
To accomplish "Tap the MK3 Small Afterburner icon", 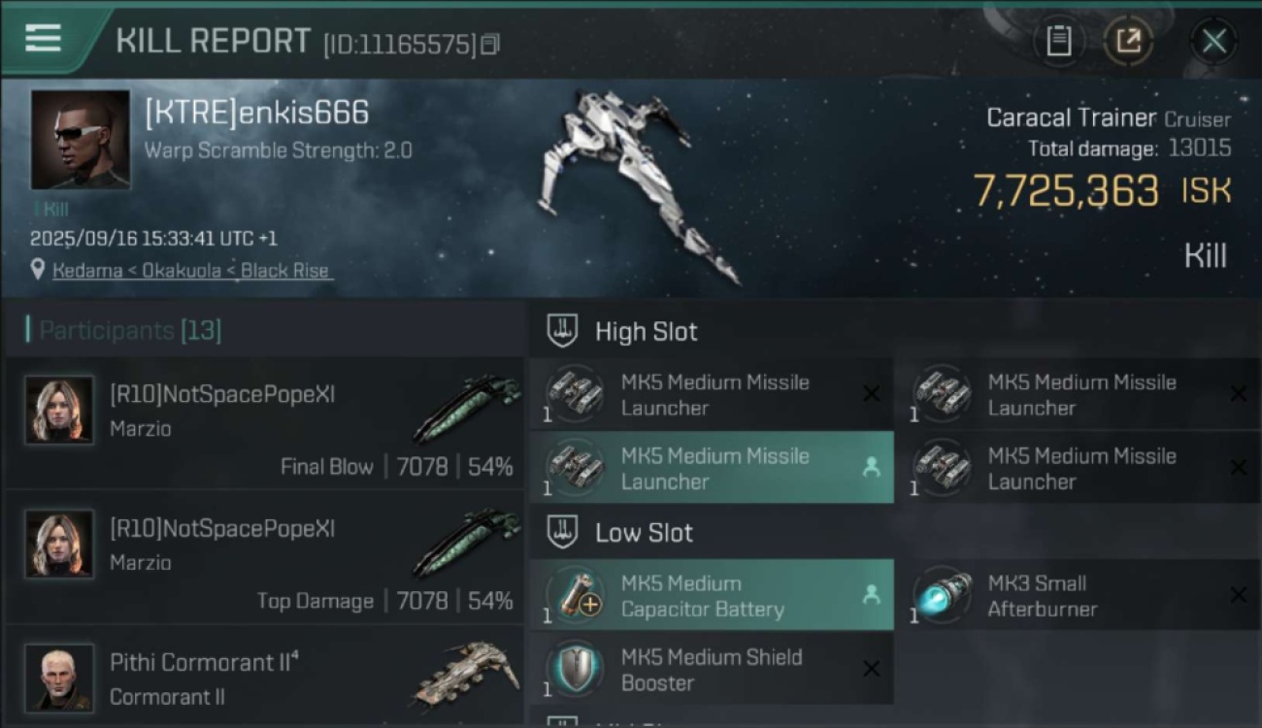I will click(x=943, y=595).
